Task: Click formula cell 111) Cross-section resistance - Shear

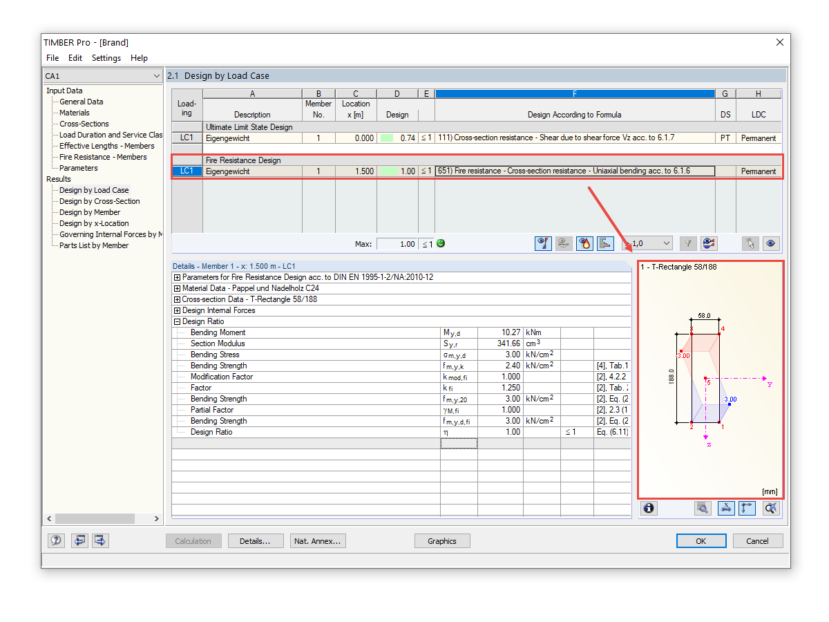Action: tap(575, 138)
